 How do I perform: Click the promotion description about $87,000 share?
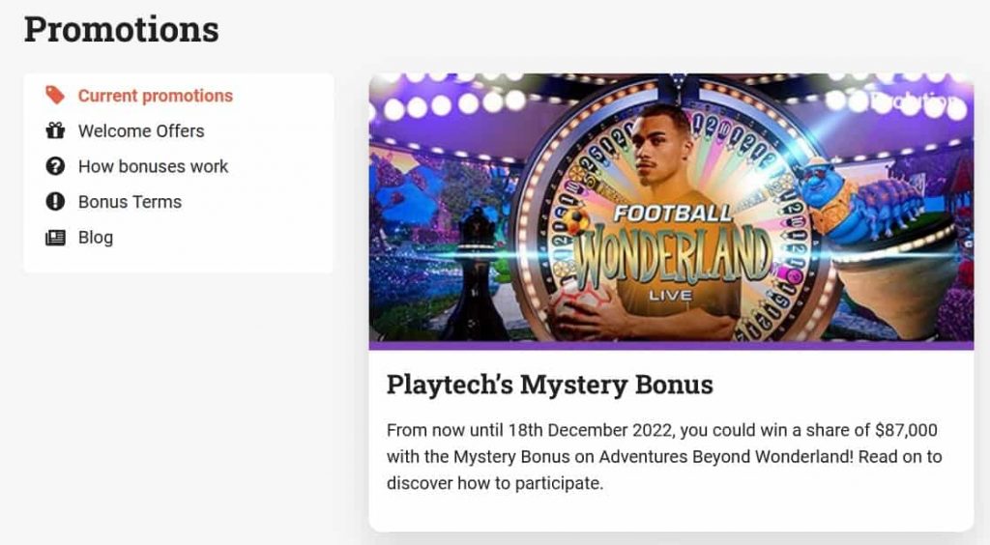(x=664, y=456)
